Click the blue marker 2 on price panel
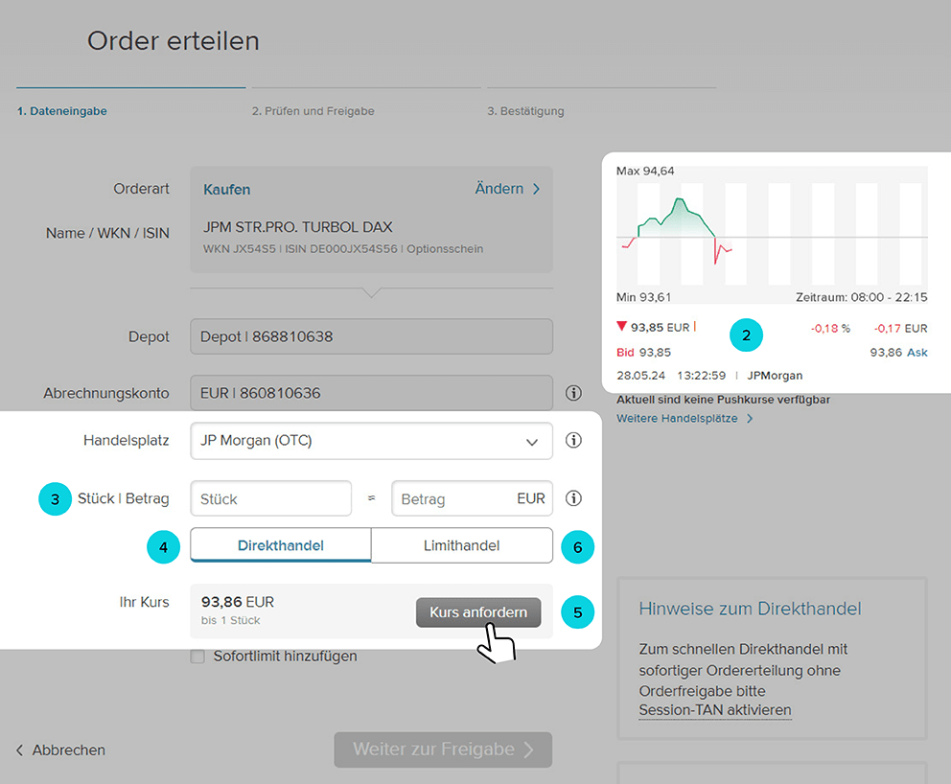The image size is (951, 784). (746, 335)
